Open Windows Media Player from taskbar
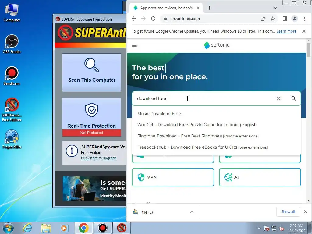Viewport: 312px width, 234px height. click(x=64, y=228)
